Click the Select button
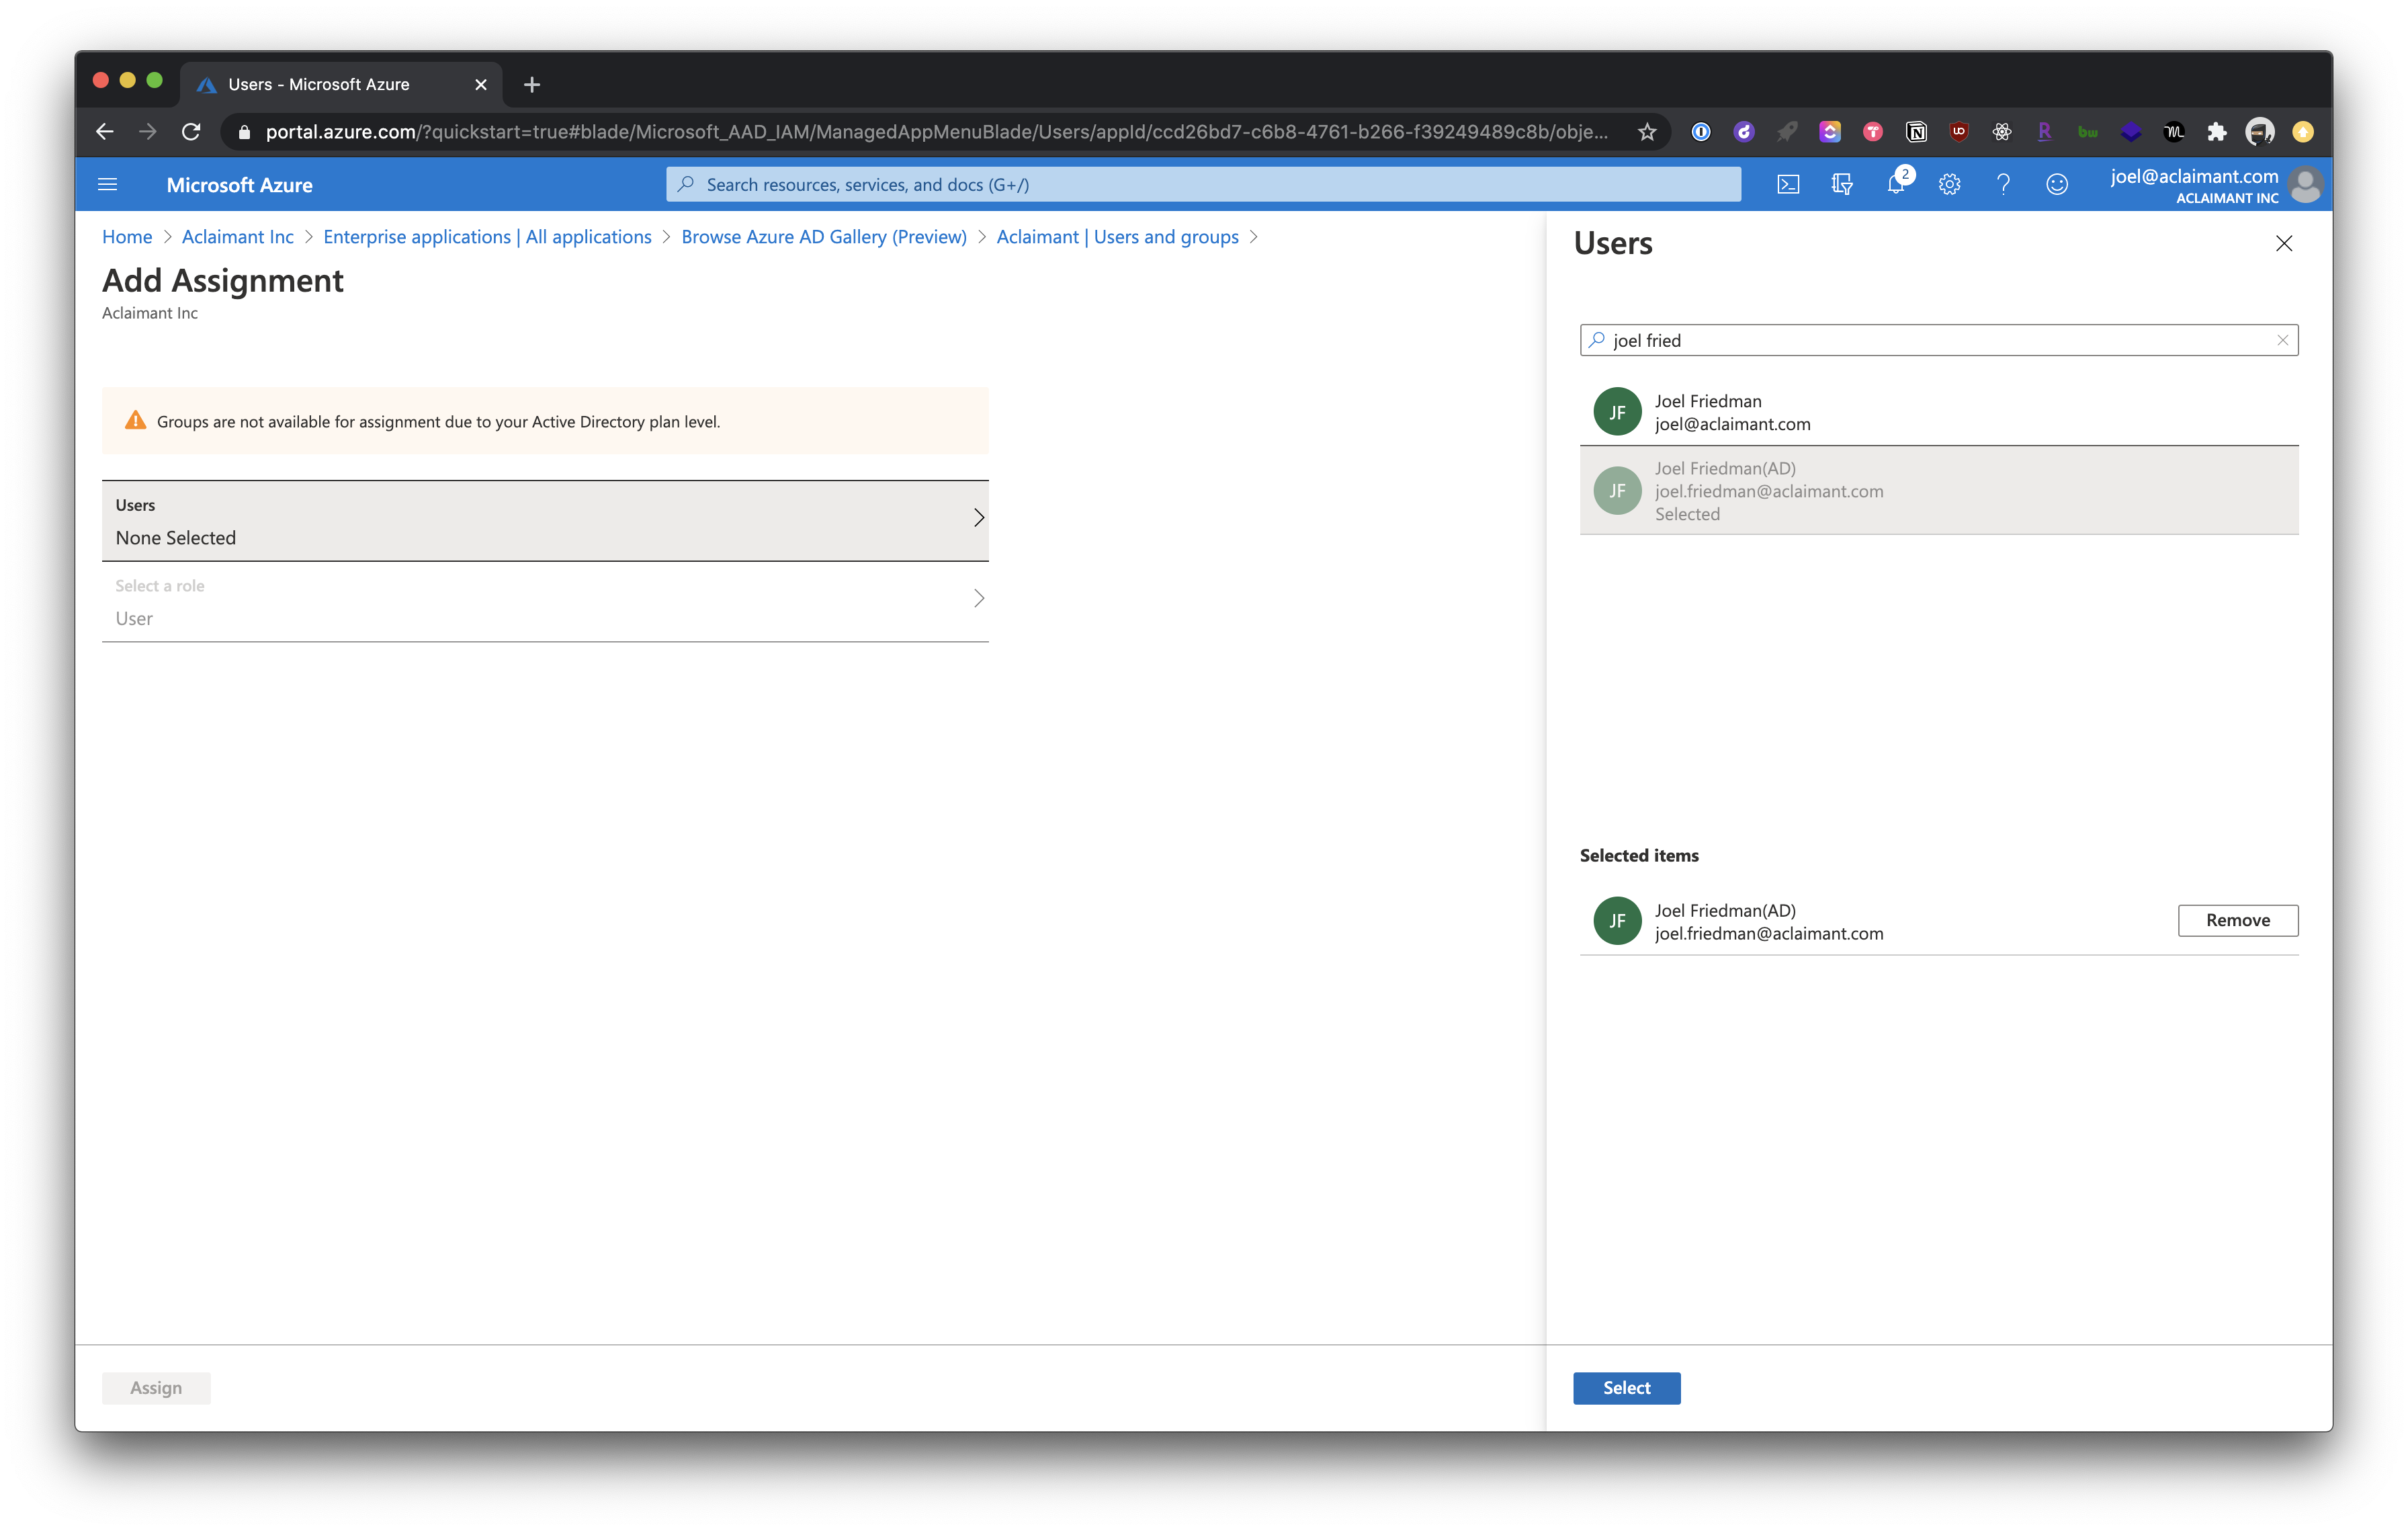The width and height of the screenshot is (2408, 1531). [1626, 1387]
